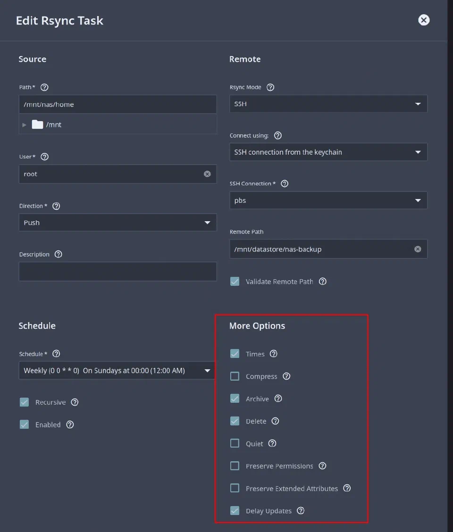Viewport: 453px width, 532px height.
Task: Open help icon beside Schedule label
Action: pyautogui.click(x=56, y=354)
